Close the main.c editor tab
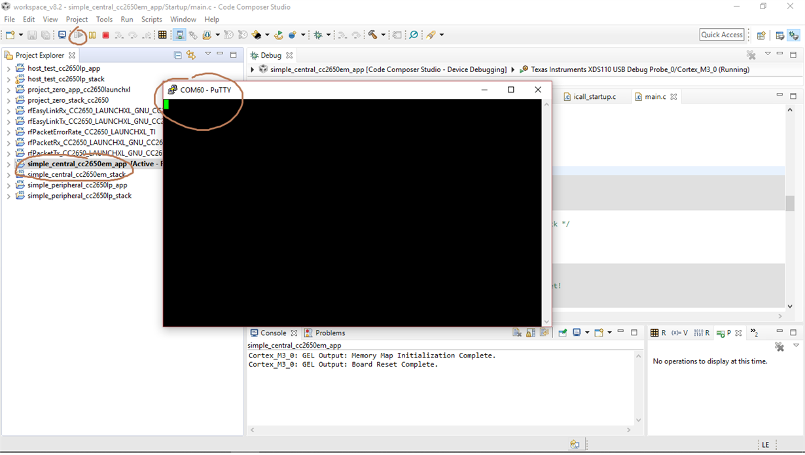Screen dimensions: 805x455 [673, 96]
